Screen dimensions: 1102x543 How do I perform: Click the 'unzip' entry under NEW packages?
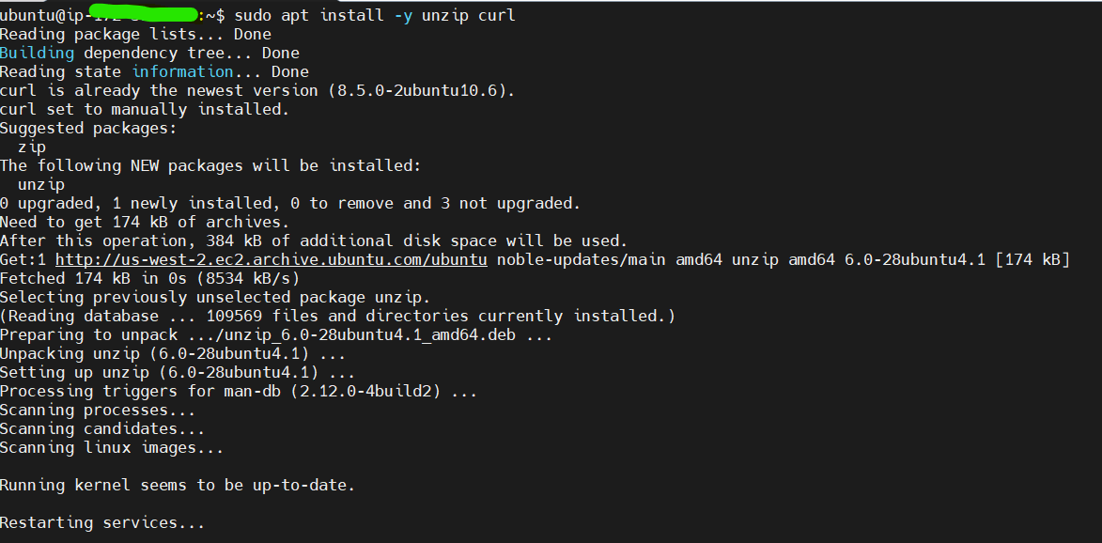coord(41,185)
